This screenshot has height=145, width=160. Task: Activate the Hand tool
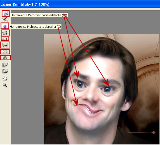(5, 79)
